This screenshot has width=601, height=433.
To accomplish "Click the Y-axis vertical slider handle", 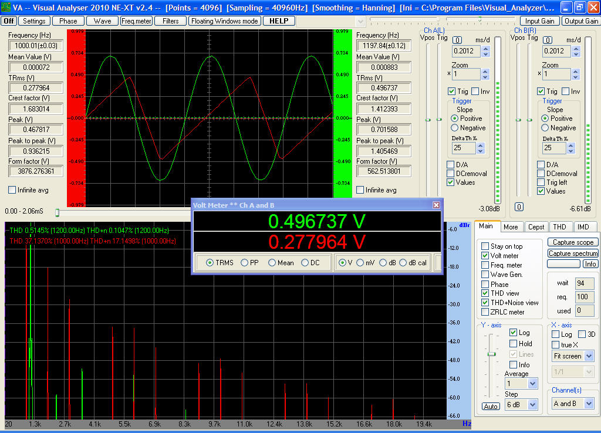I will coord(492,354).
